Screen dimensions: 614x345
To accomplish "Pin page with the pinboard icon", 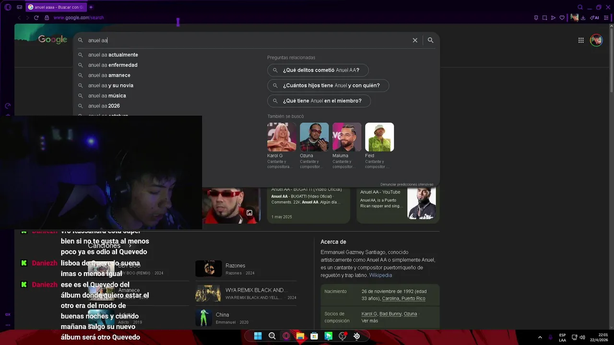I will tap(536, 18).
